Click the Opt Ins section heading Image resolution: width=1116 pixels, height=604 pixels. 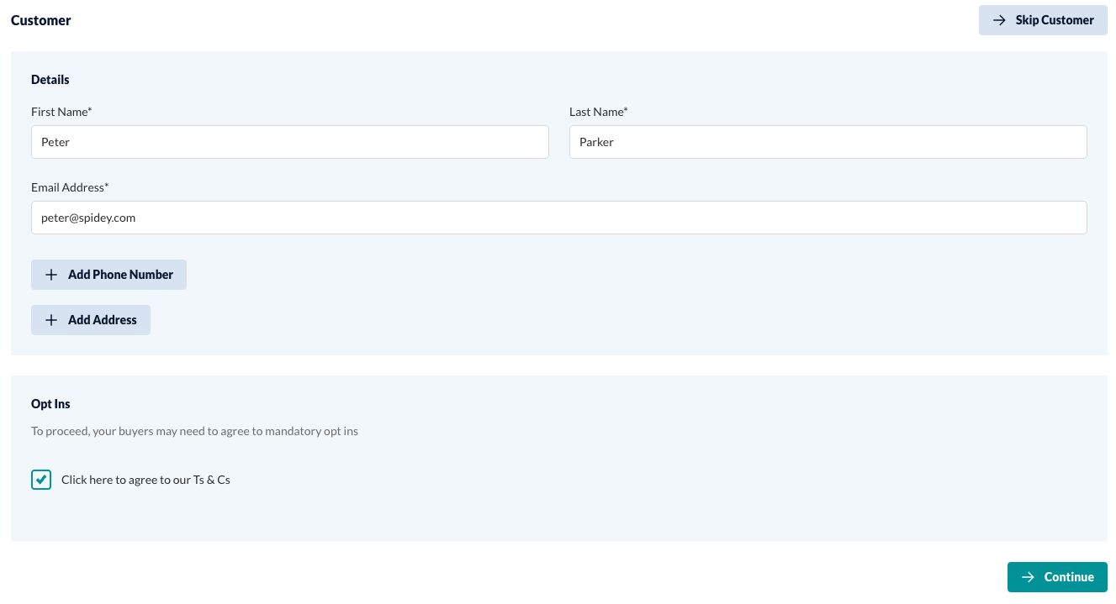coord(50,404)
